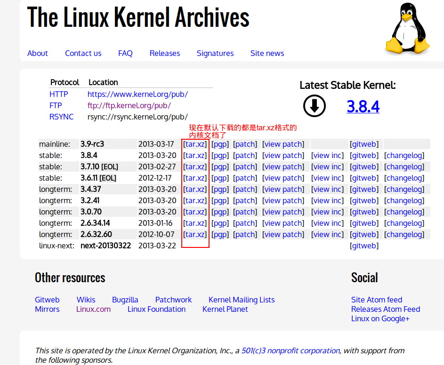Open the latest stable kernel 3.8.4 link
This screenshot has width=444, height=365.
(x=363, y=107)
